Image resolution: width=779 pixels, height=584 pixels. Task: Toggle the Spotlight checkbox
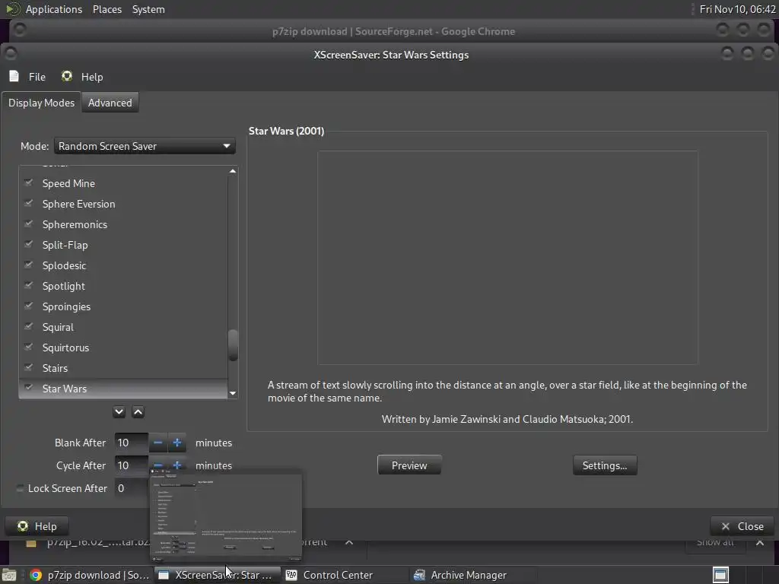click(28, 286)
